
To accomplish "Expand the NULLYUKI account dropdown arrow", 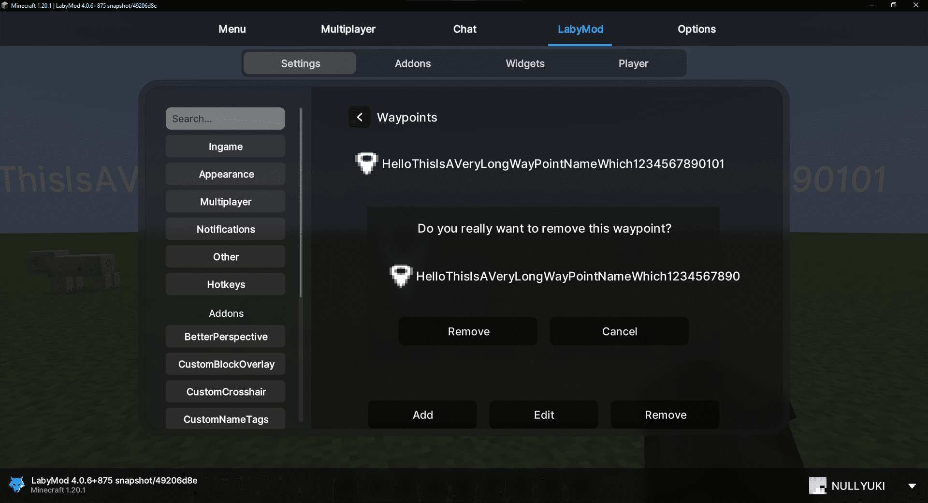I will click(912, 486).
